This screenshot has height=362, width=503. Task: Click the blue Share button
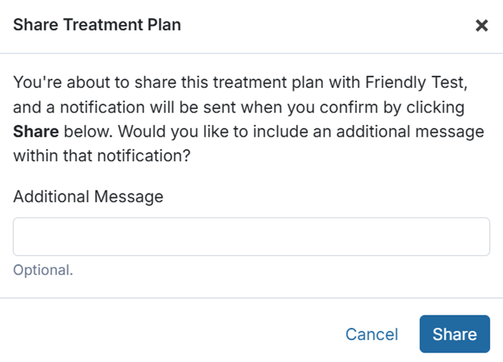coord(454,334)
